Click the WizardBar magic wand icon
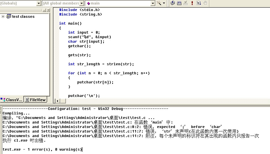The width and height of the screenshot is (270, 154). 159,3
